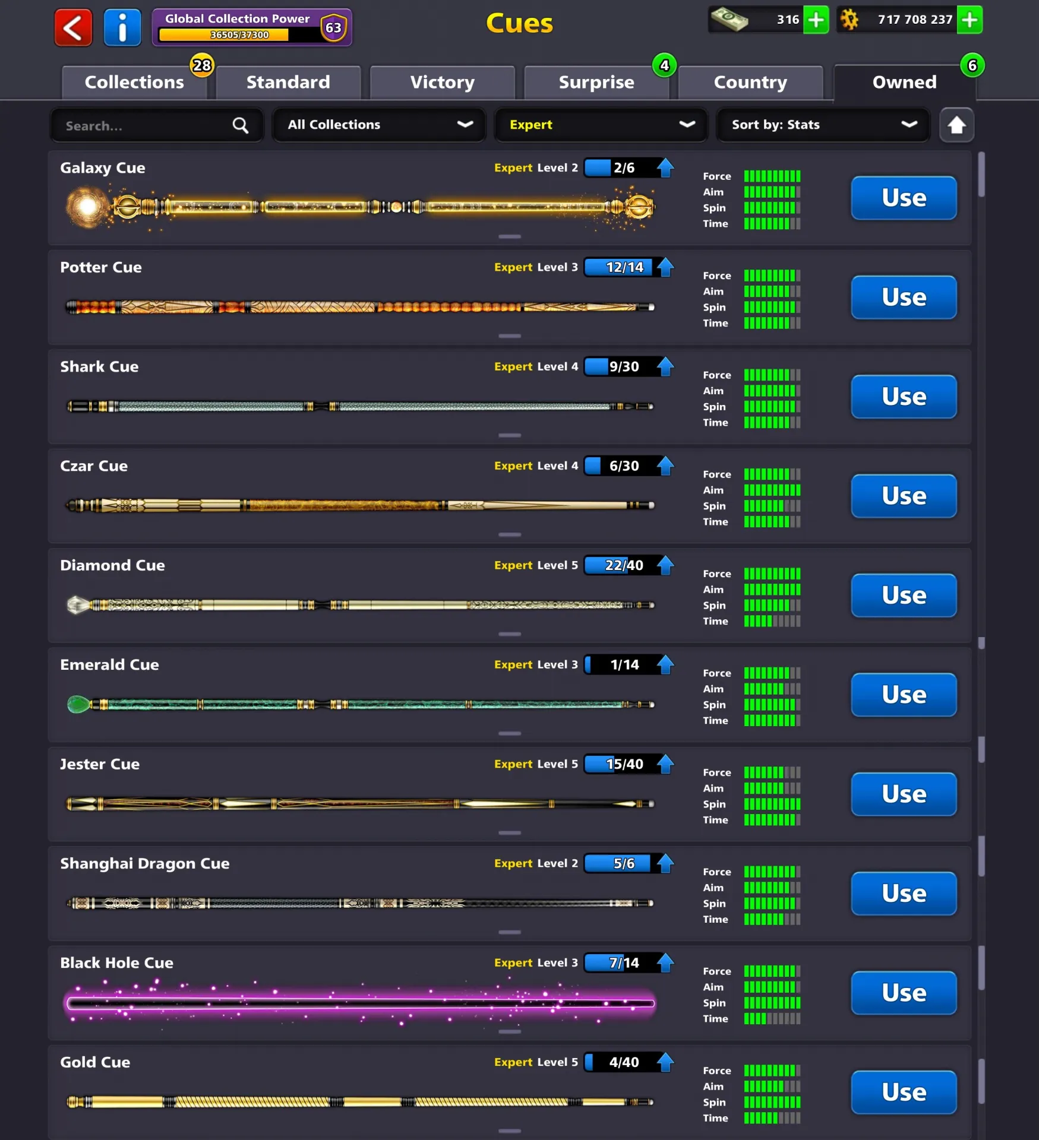The height and width of the screenshot is (1140, 1039).
Task: Switch to the Victory tab
Action: pyautogui.click(x=443, y=82)
